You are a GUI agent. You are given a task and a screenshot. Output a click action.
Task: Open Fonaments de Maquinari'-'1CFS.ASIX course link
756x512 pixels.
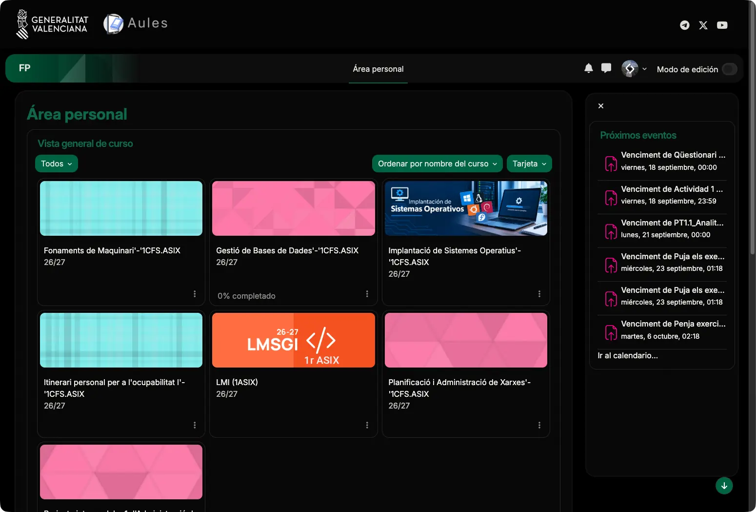[112, 250]
